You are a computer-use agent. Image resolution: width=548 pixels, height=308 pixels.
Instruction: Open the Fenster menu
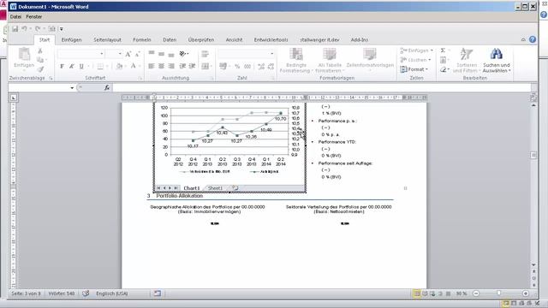tap(34, 17)
